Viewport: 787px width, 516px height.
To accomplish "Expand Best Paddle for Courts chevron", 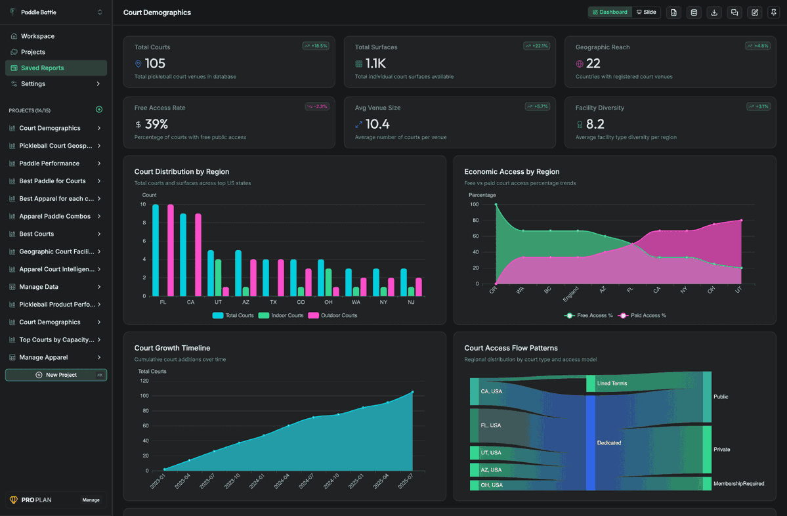I will click(x=99, y=181).
